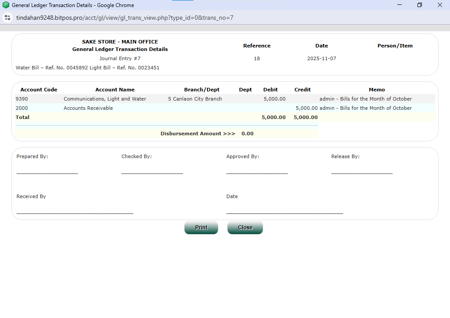This screenshot has height=318, width=450.
Task: Select the Accounts Receivable row name
Action: [x=88, y=108]
